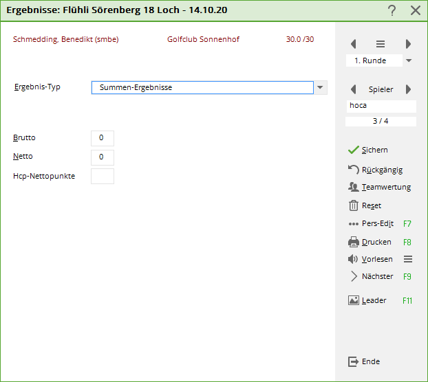The image size is (428, 382).
Task: Click the Rückgängig undo arrow icon
Action: pos(353,169)
